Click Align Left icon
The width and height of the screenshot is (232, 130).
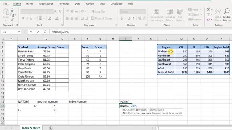(x=67, y=18)
